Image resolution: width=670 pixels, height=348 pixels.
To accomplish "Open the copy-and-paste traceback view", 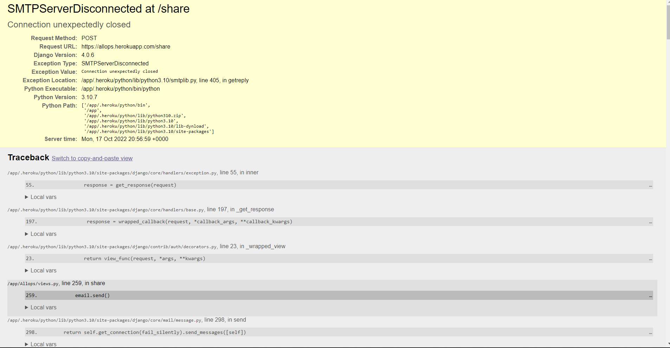I will 92,158.
